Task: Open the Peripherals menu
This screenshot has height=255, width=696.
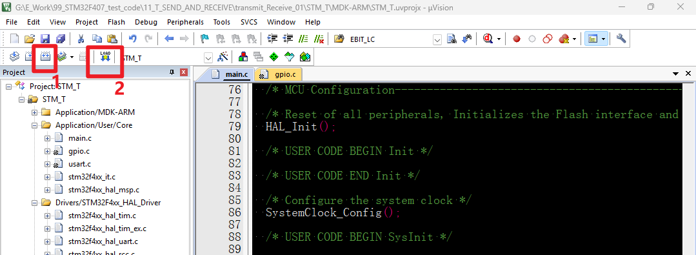Action: point(185,22)
